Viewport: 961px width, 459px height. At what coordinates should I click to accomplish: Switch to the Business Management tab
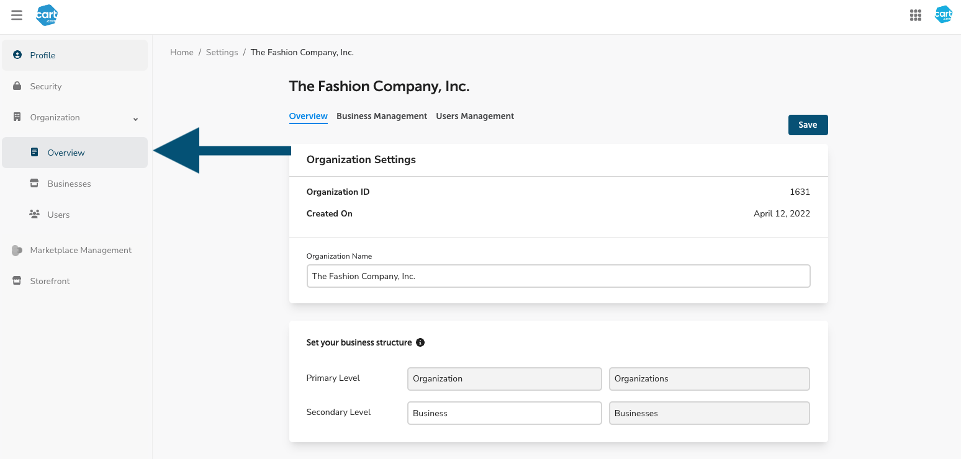(x=382, y=116)
